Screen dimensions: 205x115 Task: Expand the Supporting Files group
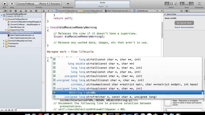click(6, 30)
